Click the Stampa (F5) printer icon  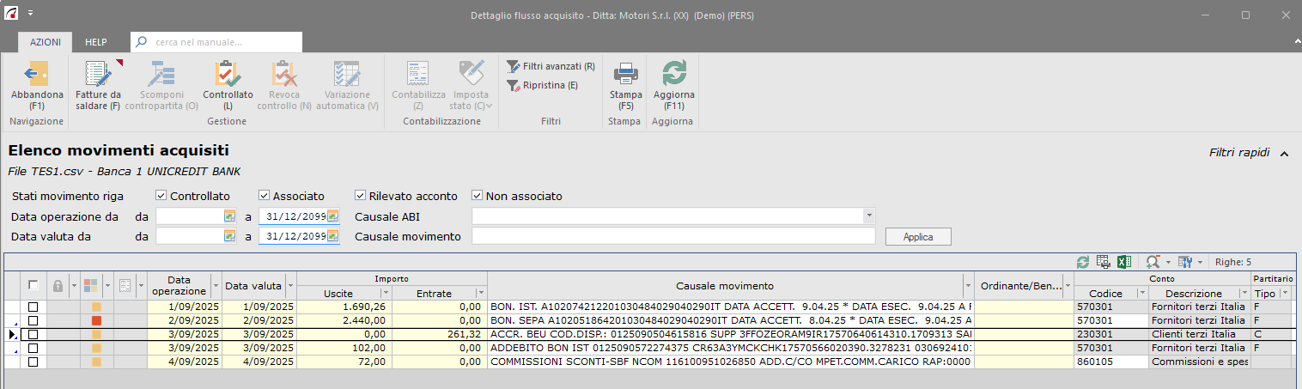pyautogui.click(x=625, y=74)
